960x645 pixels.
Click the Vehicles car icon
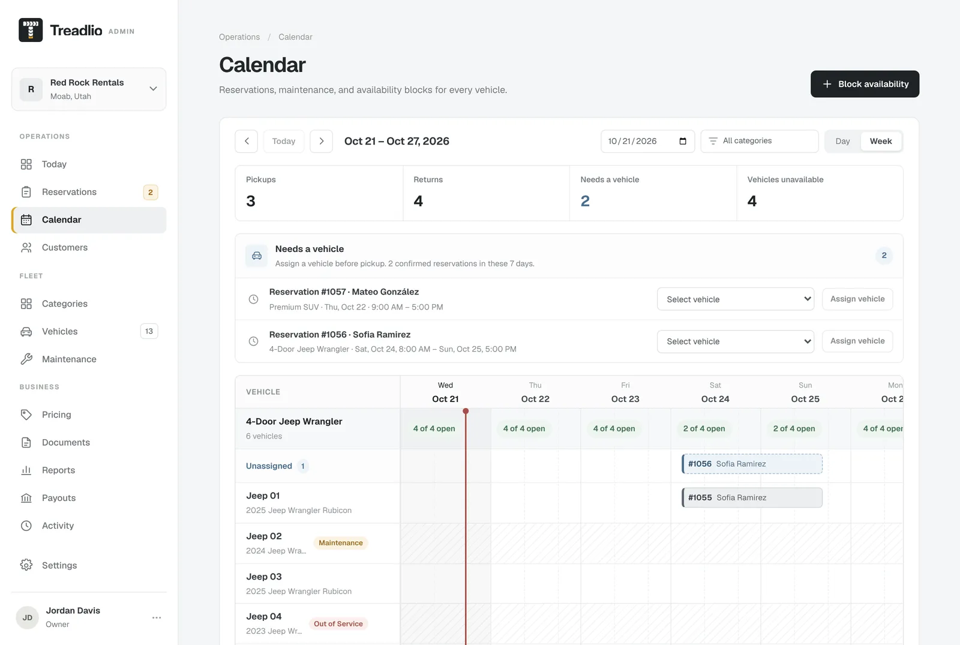[x=26, y=331]
